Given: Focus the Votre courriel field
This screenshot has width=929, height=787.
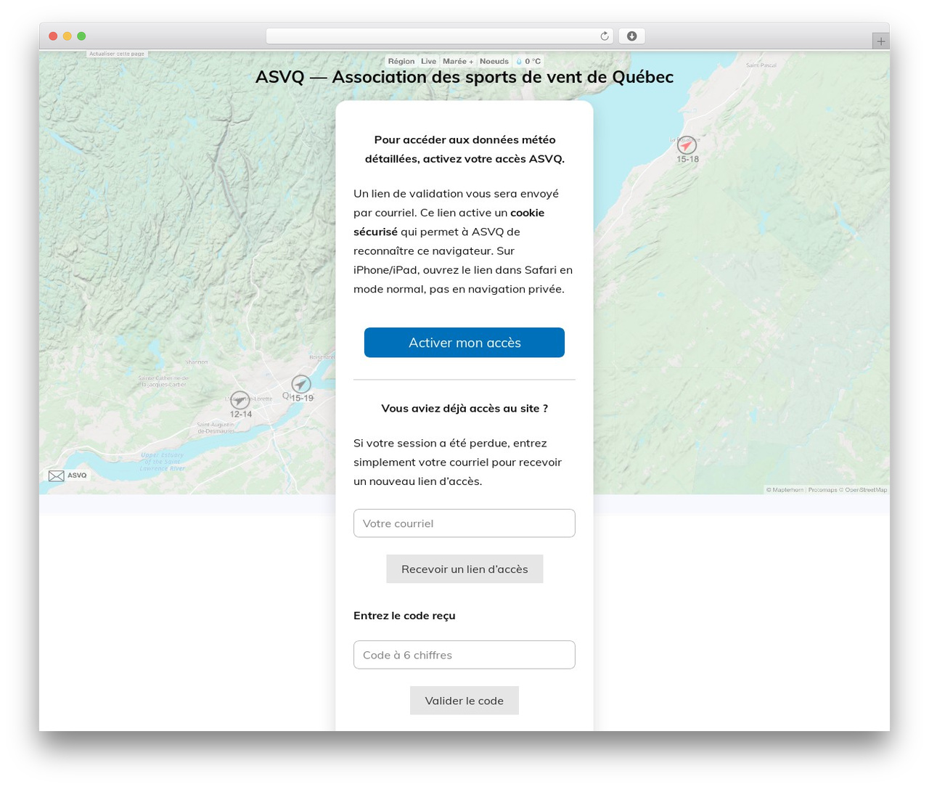Looking at the screenshot, I should [464, 523].
